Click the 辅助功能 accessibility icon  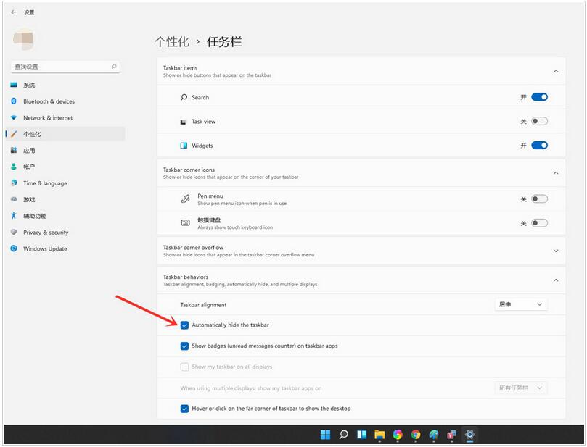click(14, 216)
